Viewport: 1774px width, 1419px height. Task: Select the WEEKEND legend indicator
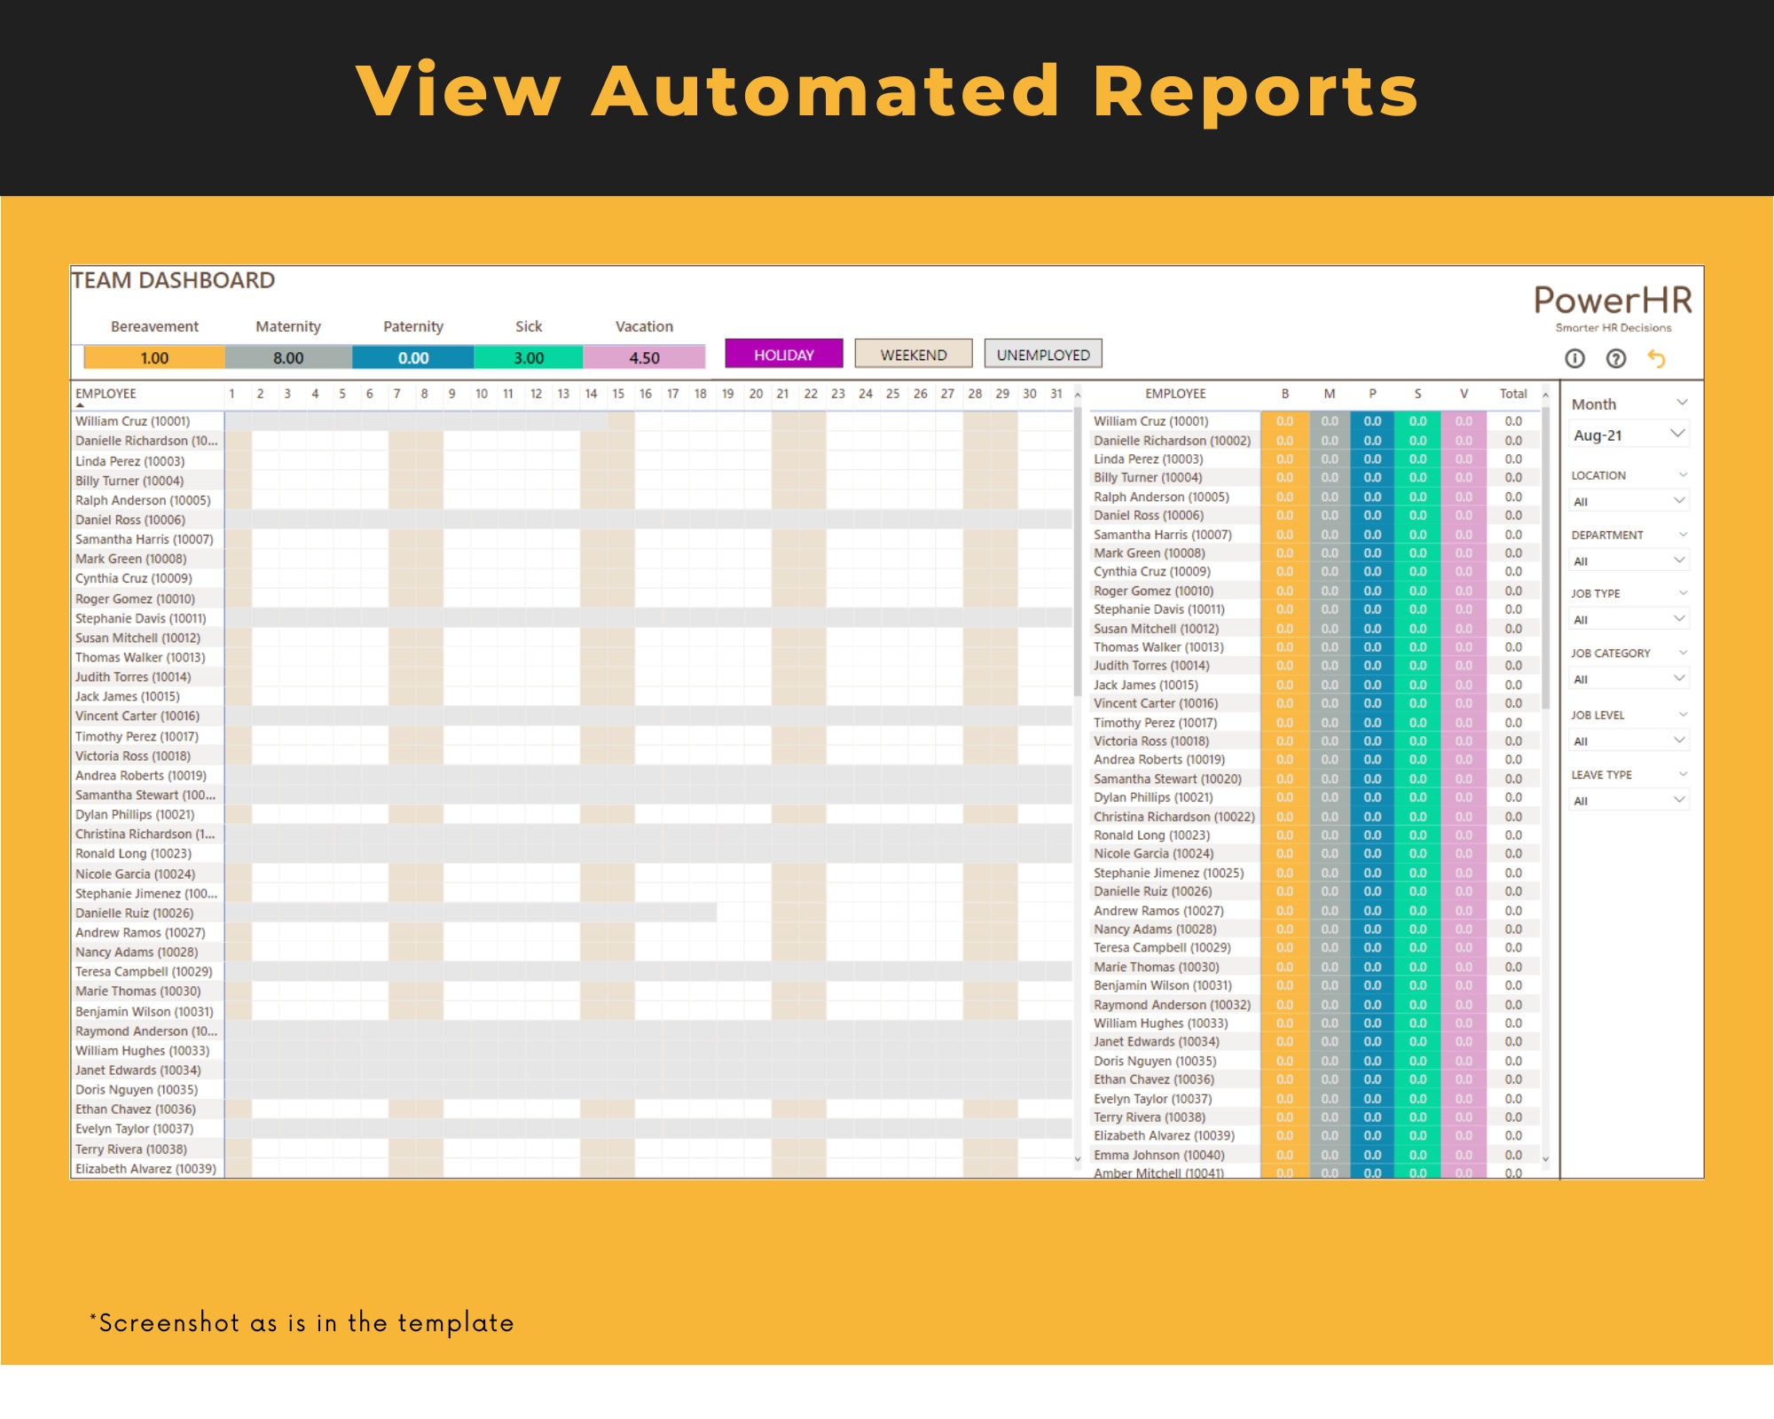pyautogui.click(x=914, y=355)
